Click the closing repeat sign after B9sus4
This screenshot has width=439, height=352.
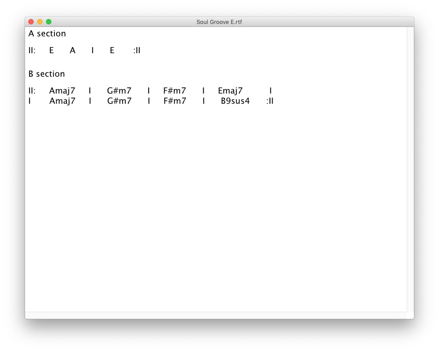coord(270,101)
